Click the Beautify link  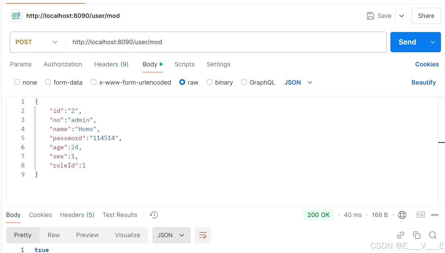pos(423,83)
